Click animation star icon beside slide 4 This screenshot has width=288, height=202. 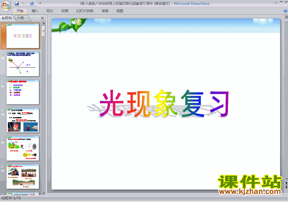click(3, 115)
